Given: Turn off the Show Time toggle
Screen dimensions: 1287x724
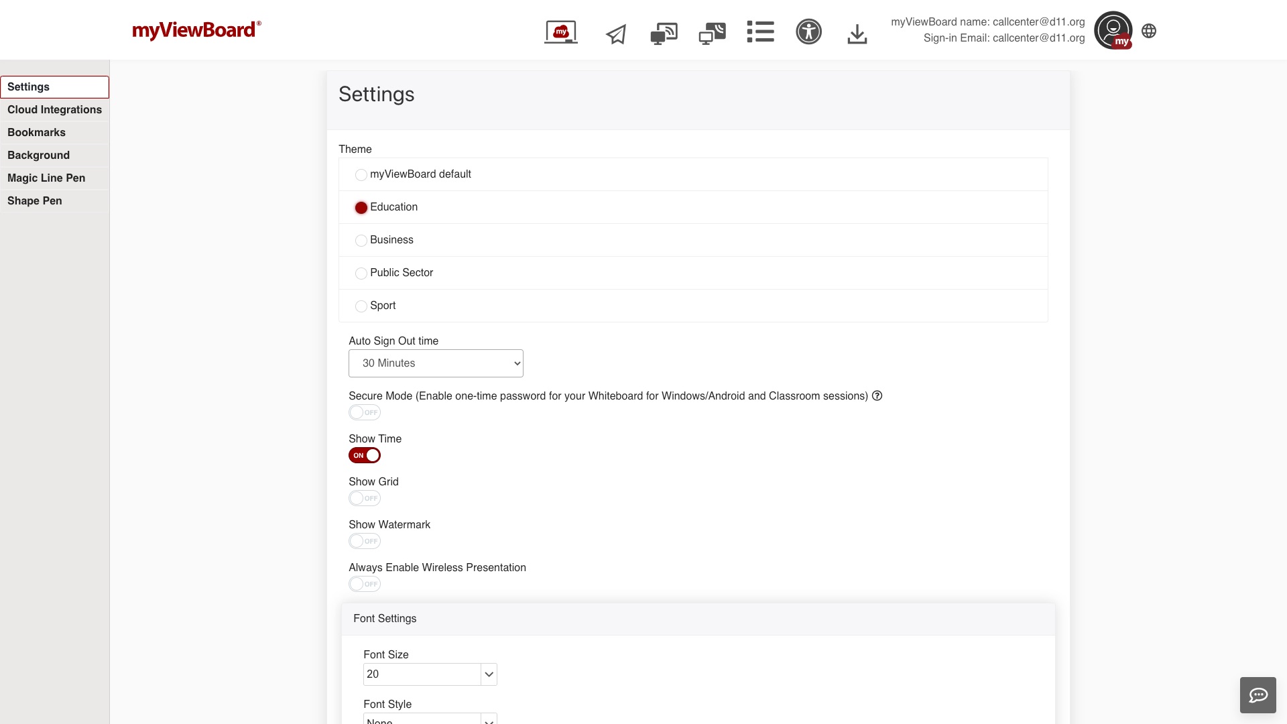Looking at the screenshot, I should (365, 455).
